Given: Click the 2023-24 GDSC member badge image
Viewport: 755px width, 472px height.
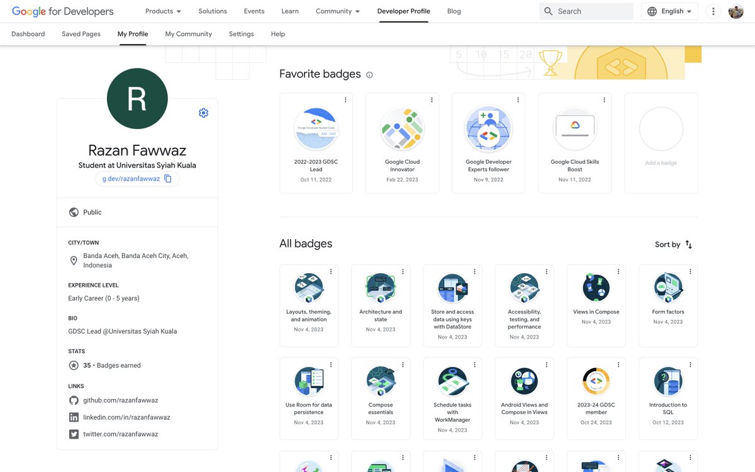Looking at the screenshot, I should tap(596, 381).
